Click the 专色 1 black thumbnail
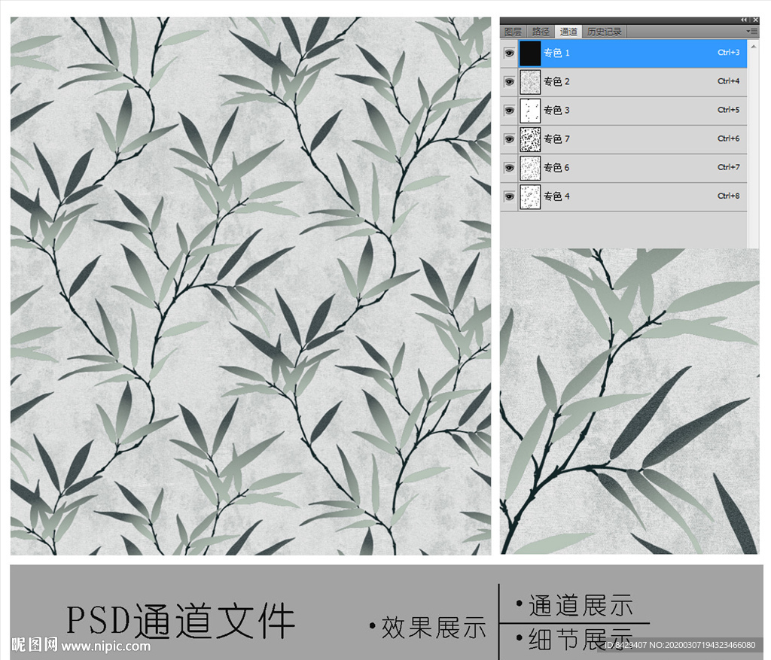The width and height of the screenshot is (771, 660). pos(530,53)
